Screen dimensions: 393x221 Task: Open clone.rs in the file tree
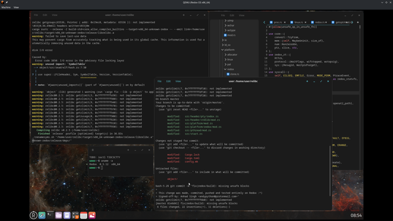coord(233,74)
